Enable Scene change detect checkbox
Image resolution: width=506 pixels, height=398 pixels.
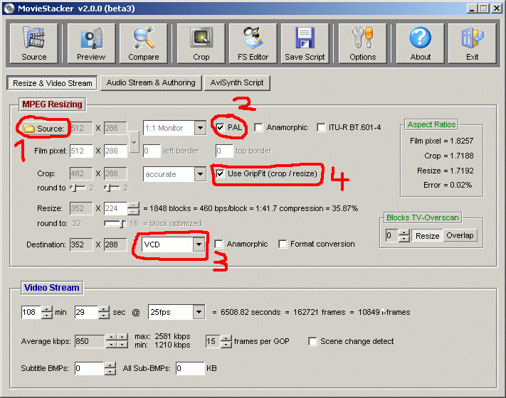click(x=312, y=341)
